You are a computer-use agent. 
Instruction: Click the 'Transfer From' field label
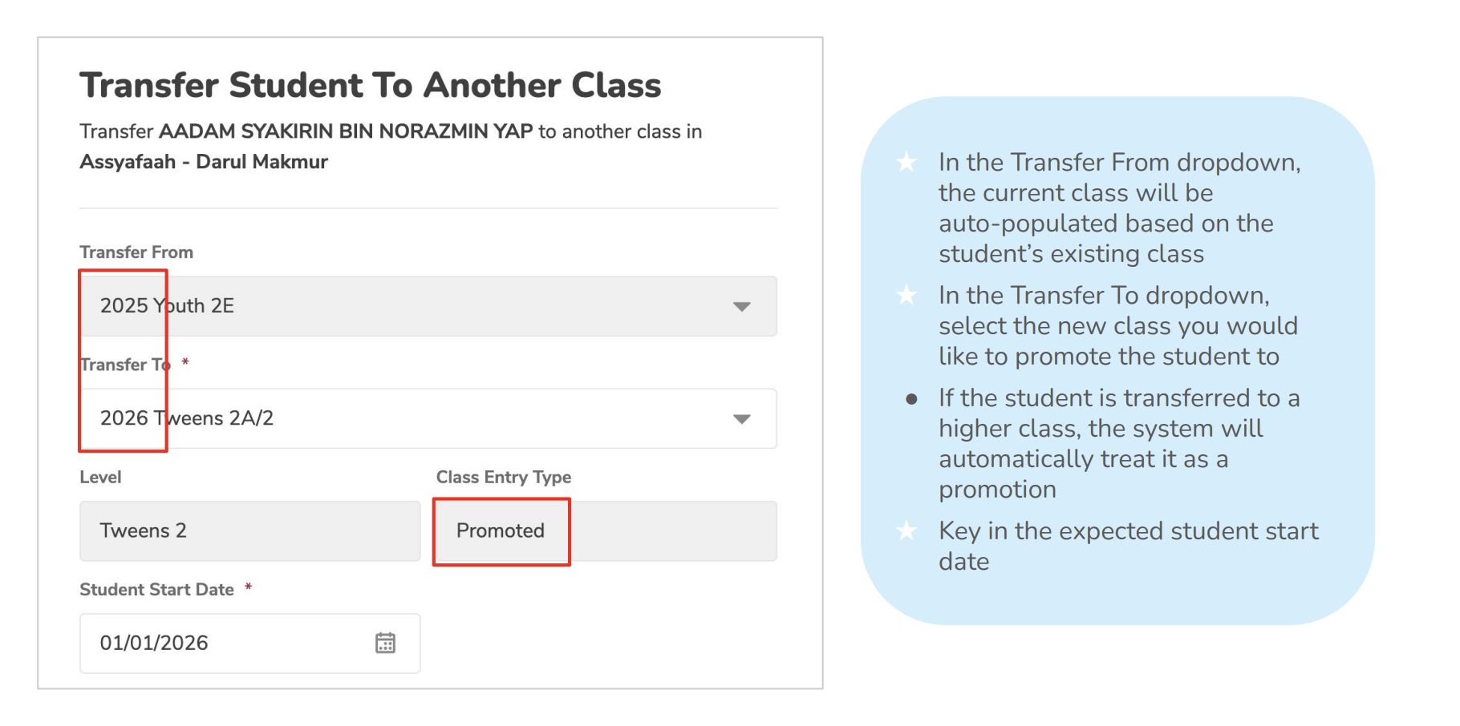click(x=136, y=252)
